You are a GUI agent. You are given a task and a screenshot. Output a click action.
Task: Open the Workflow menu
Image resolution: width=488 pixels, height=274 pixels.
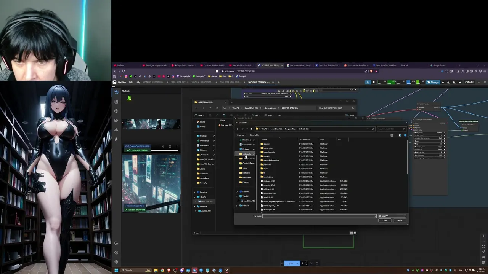(x=122, y=82)
